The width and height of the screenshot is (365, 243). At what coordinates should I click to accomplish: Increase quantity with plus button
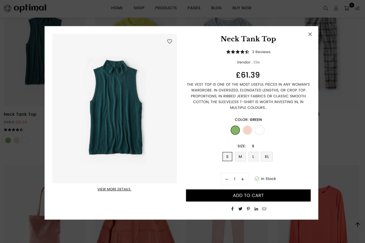point(242,179)
